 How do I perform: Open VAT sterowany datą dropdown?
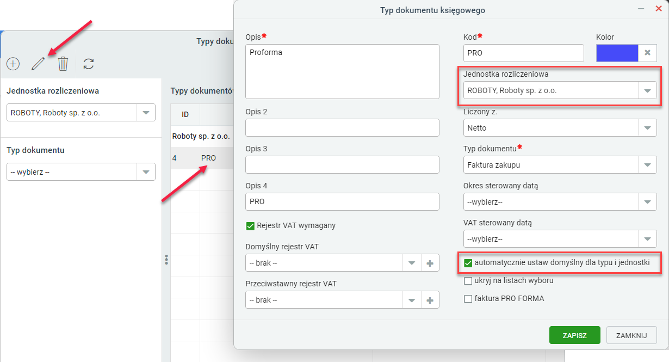[647, 239]
